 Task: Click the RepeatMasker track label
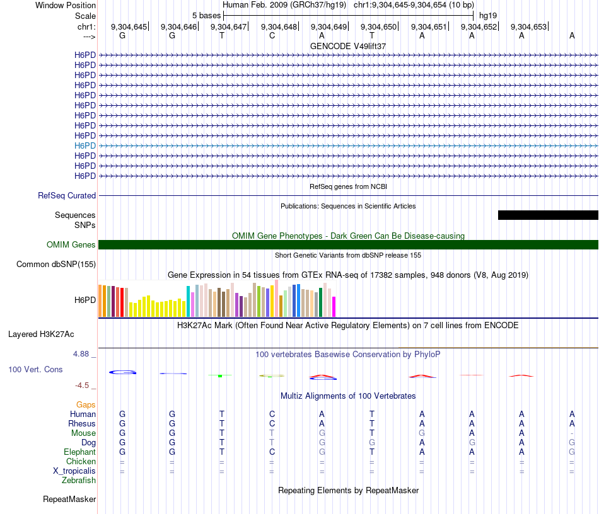click(x=69, y=499)
